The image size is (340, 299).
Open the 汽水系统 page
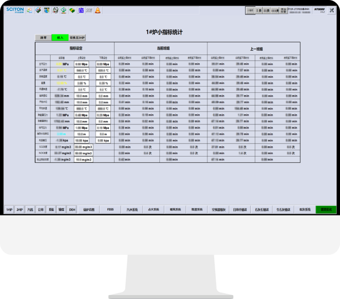click(x=132, y=210)
